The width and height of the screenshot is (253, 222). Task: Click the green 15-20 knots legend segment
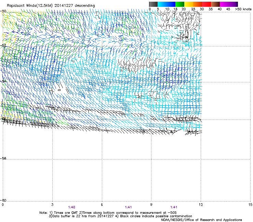pos(180,4)
